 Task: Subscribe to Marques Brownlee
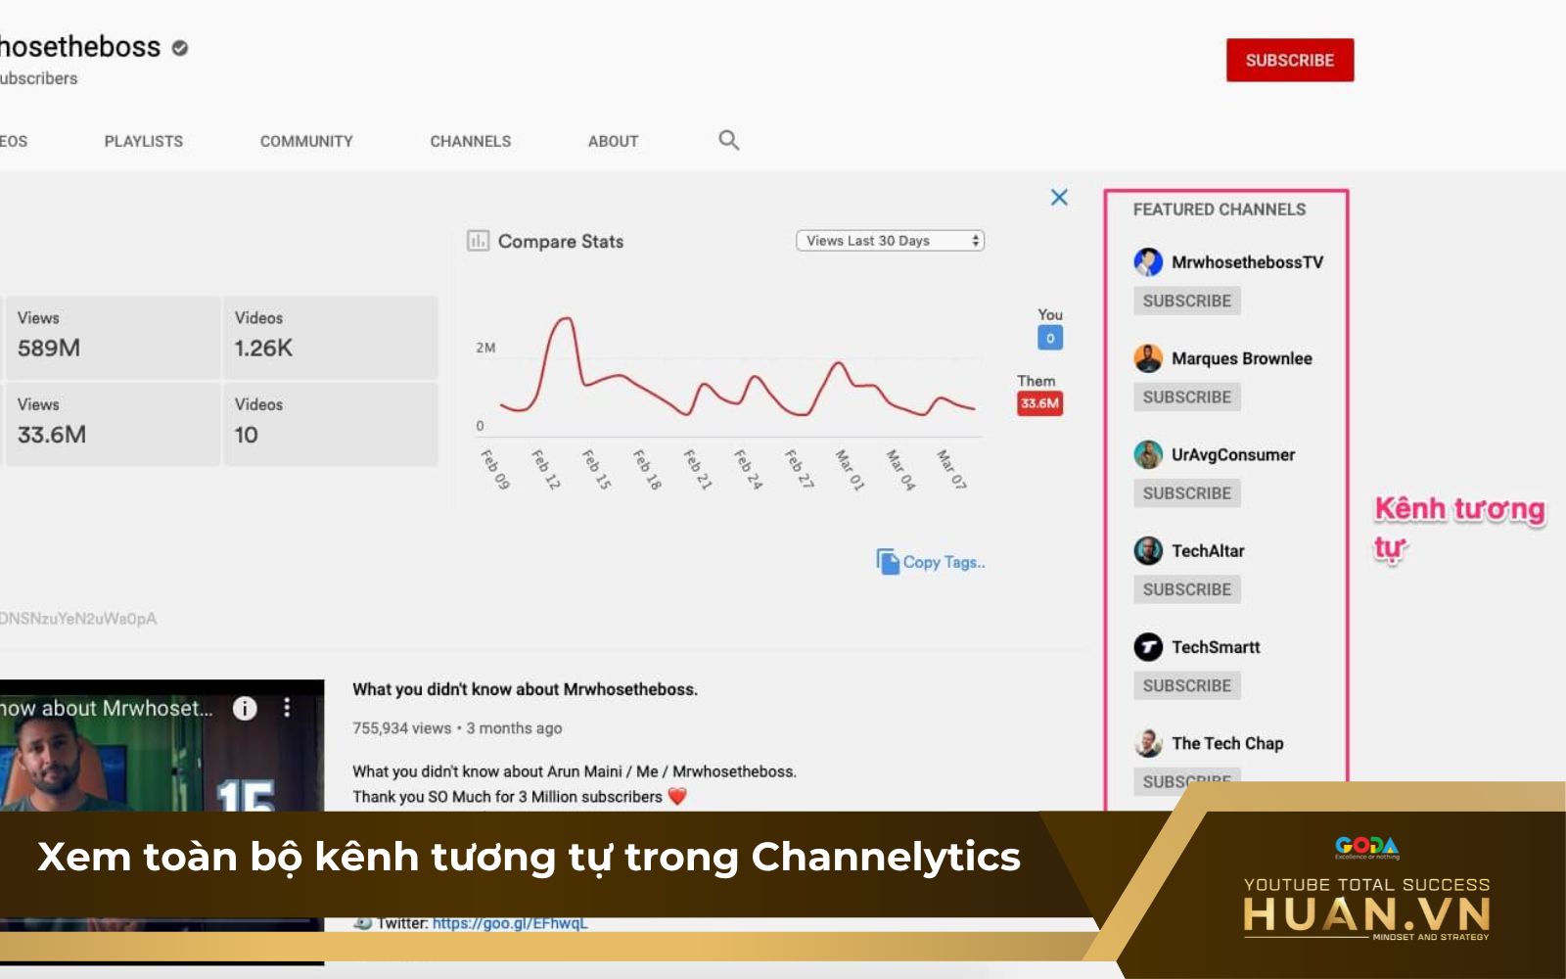[1187, 396]
